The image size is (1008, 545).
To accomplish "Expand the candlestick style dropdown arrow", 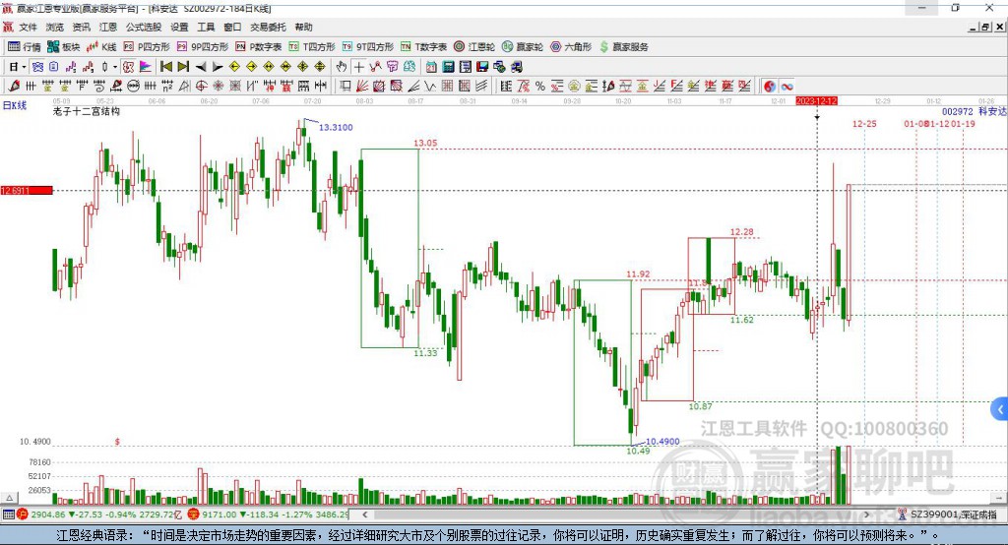I will [115, 67].
